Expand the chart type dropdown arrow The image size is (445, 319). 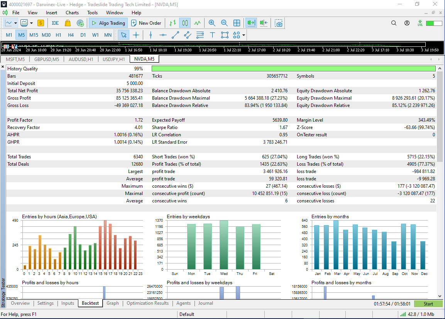(15, 23)
